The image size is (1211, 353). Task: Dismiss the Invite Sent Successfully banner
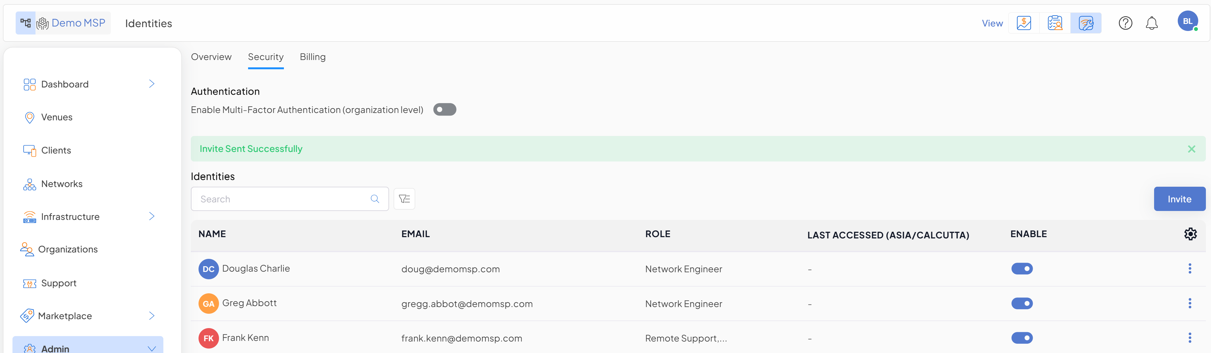(1191, 149)
